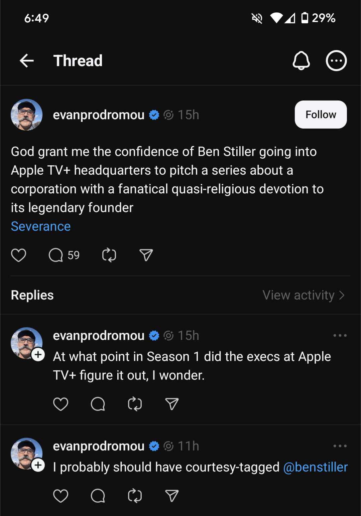This screenshot has width=361, height=516.
Task: Like the courtesy-tagged reply
Action: (61, 496)
